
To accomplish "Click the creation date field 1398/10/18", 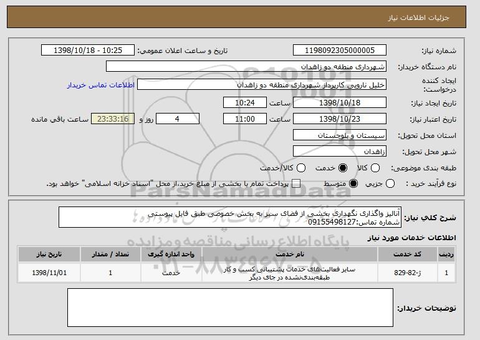I will (340, 102).
